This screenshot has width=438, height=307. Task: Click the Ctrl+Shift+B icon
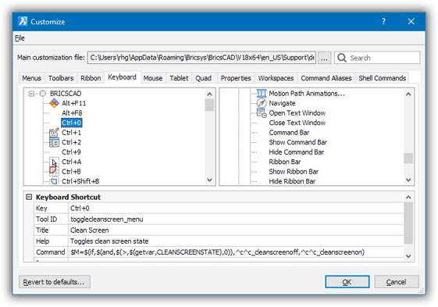pos(54,181)
